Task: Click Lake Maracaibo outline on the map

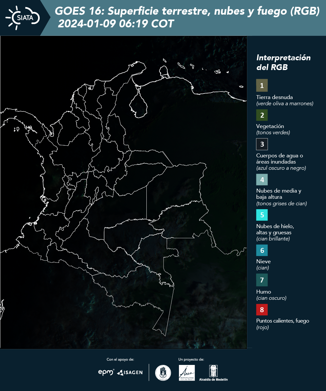Action: (x=139, y=102)
